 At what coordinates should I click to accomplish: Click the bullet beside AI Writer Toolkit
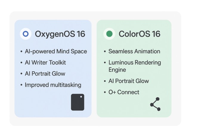[21, 63]
